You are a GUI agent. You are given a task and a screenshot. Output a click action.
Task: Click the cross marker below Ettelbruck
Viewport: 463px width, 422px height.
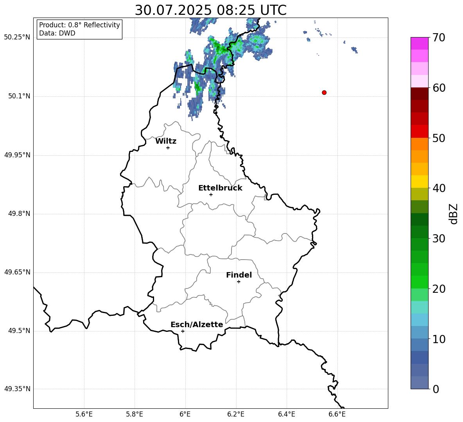pyautogui.click(x=211, y=194)
